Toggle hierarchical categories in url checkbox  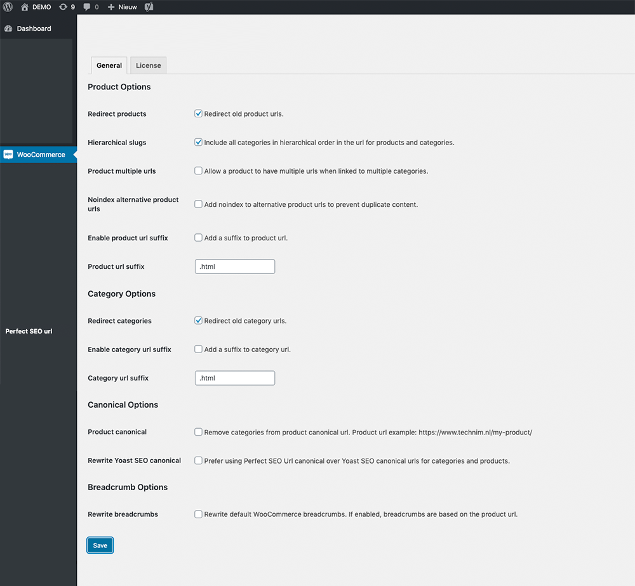coord(198,142)
